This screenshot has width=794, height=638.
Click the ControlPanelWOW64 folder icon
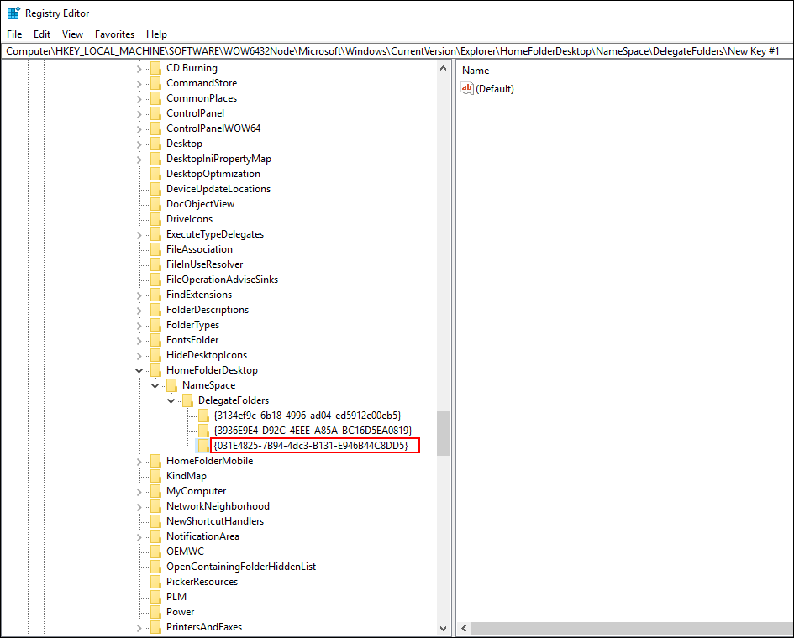[x=156, y=128]
